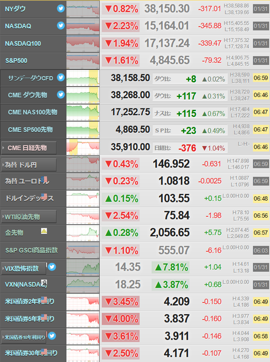Click the warning icon next to 金先物
This screenshot has width=270, height=362.
pos(44,231)
